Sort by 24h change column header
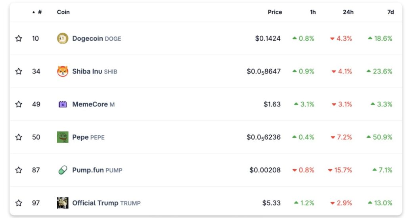 coord(348,12)
